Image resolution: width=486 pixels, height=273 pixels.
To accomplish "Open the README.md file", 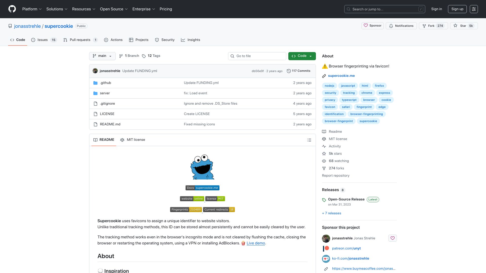I will [x=110, y=124].
